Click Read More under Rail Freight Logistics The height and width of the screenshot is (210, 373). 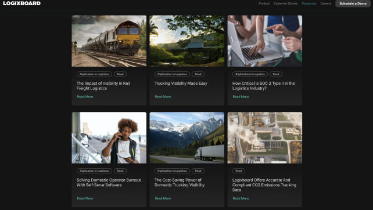(x=85, y=97)
